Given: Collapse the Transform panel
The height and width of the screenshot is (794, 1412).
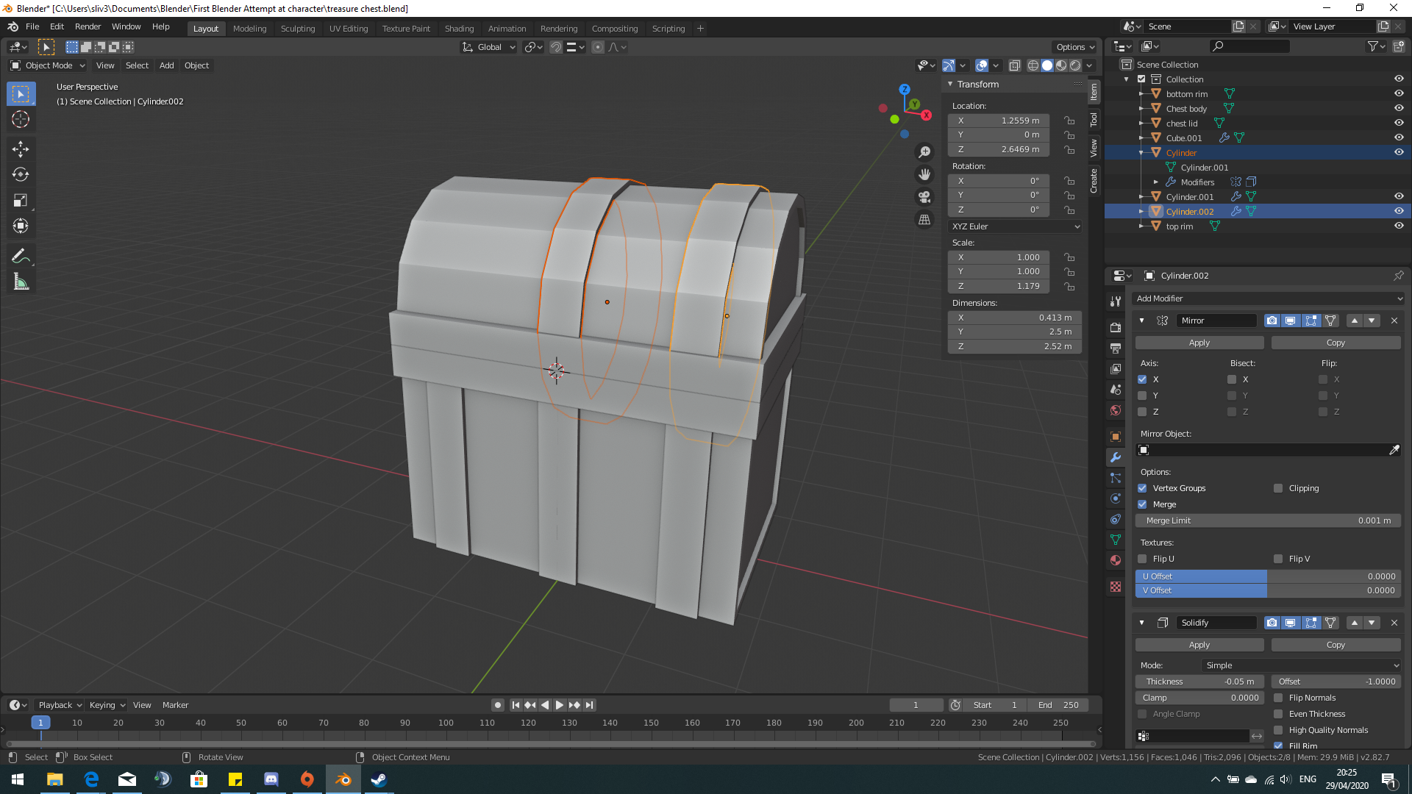Looking at the screenshot, I should point(950,85).
